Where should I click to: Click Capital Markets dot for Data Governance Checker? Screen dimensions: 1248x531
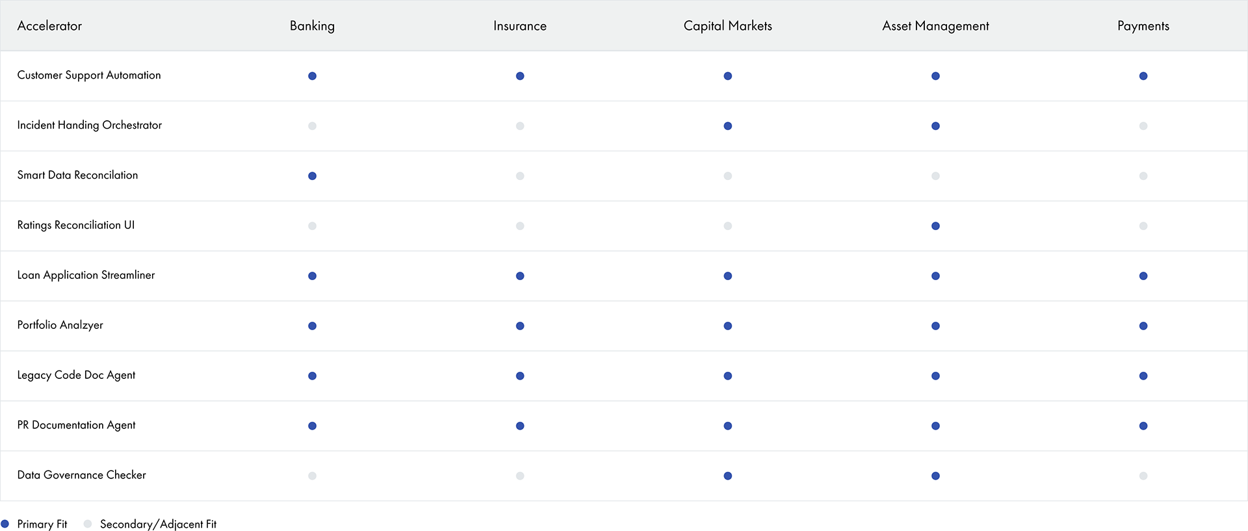[727, 476]
